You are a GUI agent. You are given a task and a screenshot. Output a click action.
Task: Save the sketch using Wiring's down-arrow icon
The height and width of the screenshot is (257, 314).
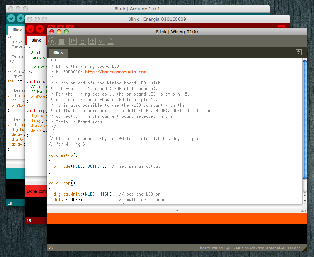[x=92, y=41]
